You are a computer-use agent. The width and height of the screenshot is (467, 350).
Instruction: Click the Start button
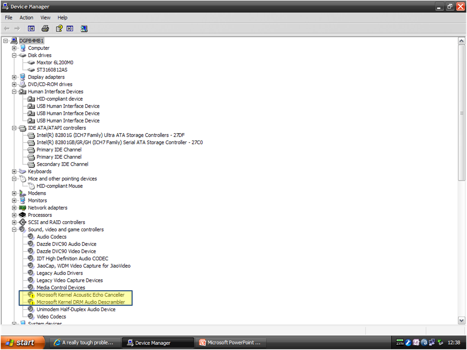23,342
